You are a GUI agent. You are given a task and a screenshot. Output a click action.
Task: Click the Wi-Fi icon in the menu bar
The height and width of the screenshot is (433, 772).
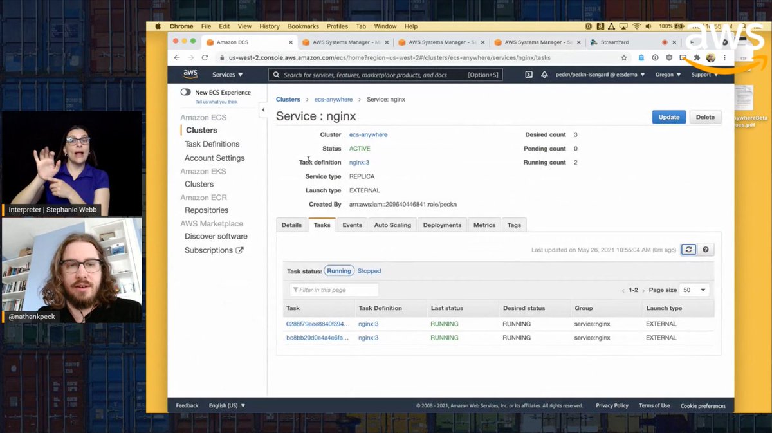point(637,26)
